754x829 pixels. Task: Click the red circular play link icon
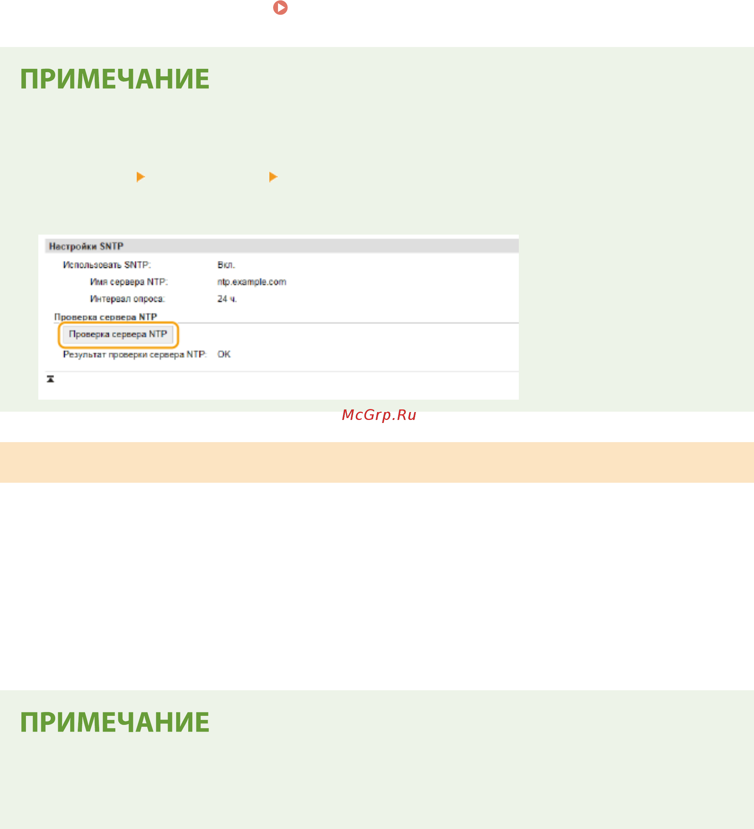click(x=280, y=8)
